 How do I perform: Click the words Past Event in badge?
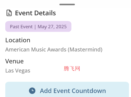coord(21,27)
